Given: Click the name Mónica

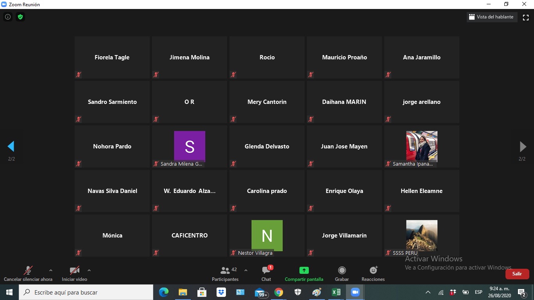Looking at the screenshot, I should point(112,235).
